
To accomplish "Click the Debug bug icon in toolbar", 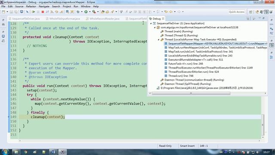I will pos(78,12).
